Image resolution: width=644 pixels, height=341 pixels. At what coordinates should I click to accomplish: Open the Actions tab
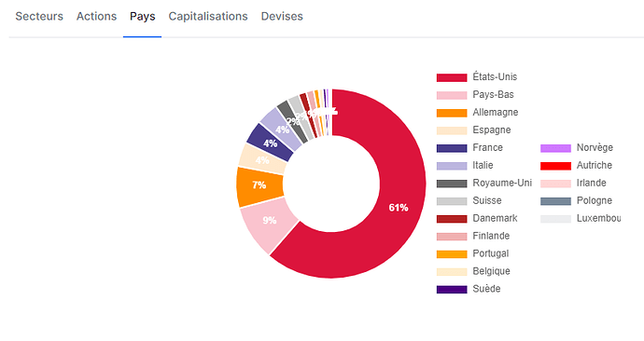pyautogui.click(x=96, y=17)
